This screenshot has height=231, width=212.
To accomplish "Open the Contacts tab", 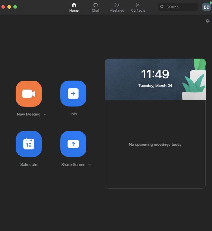I will pos(138,7).
